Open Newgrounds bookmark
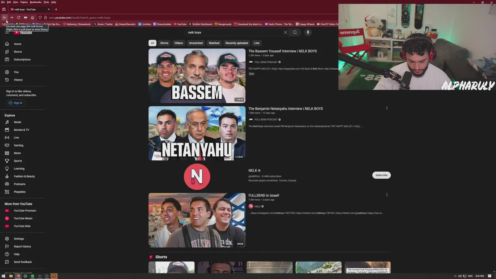496x279 pixels. click(223, 24)
